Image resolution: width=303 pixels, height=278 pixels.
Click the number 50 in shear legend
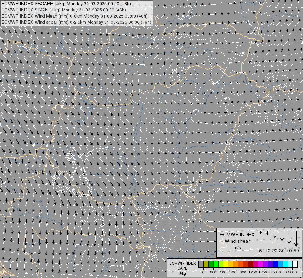(x=296, y=251)
